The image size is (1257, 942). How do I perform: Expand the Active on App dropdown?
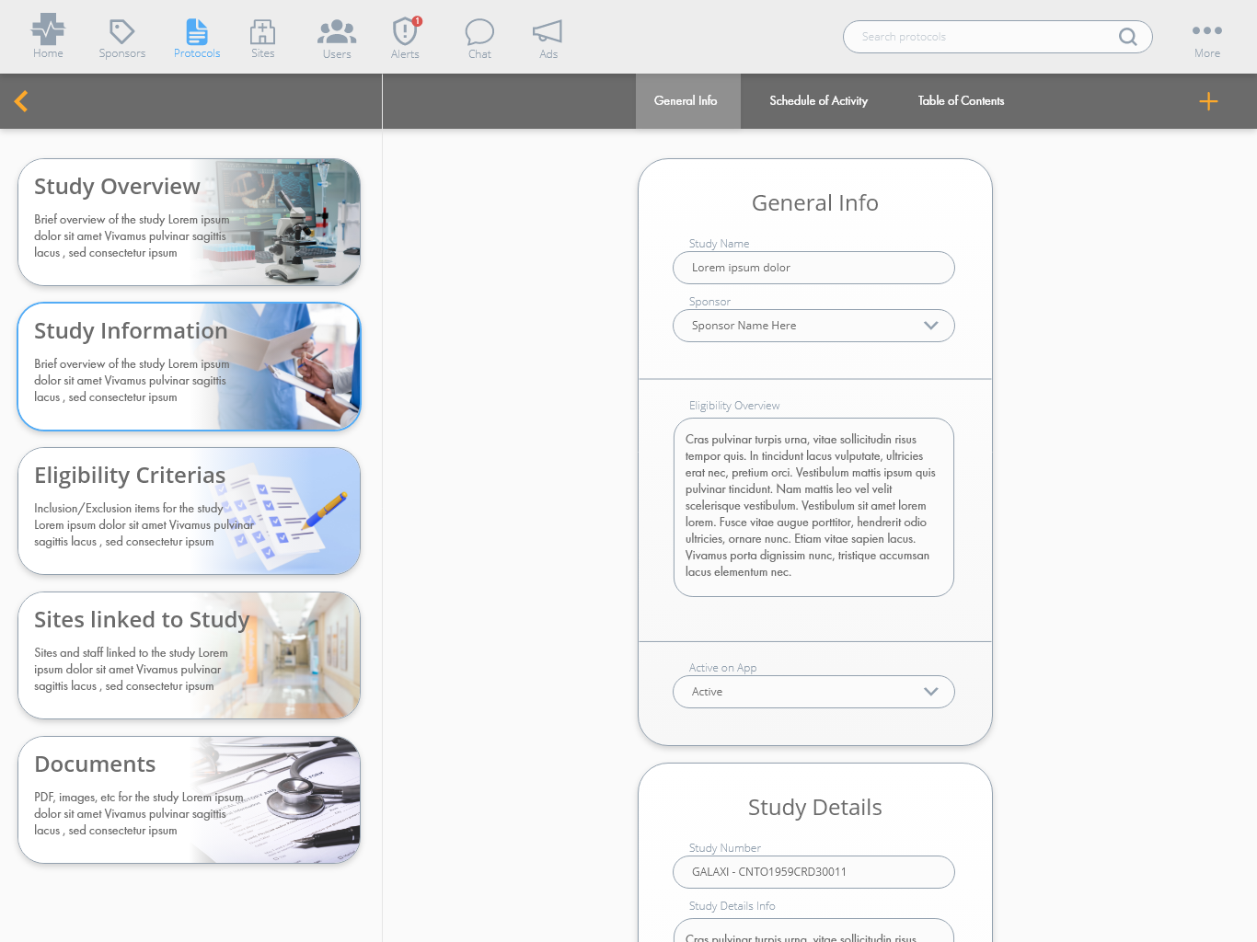point(930,692)
